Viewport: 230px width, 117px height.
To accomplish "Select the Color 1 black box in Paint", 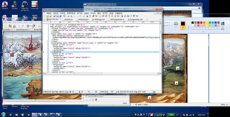I will click(183, 25).
